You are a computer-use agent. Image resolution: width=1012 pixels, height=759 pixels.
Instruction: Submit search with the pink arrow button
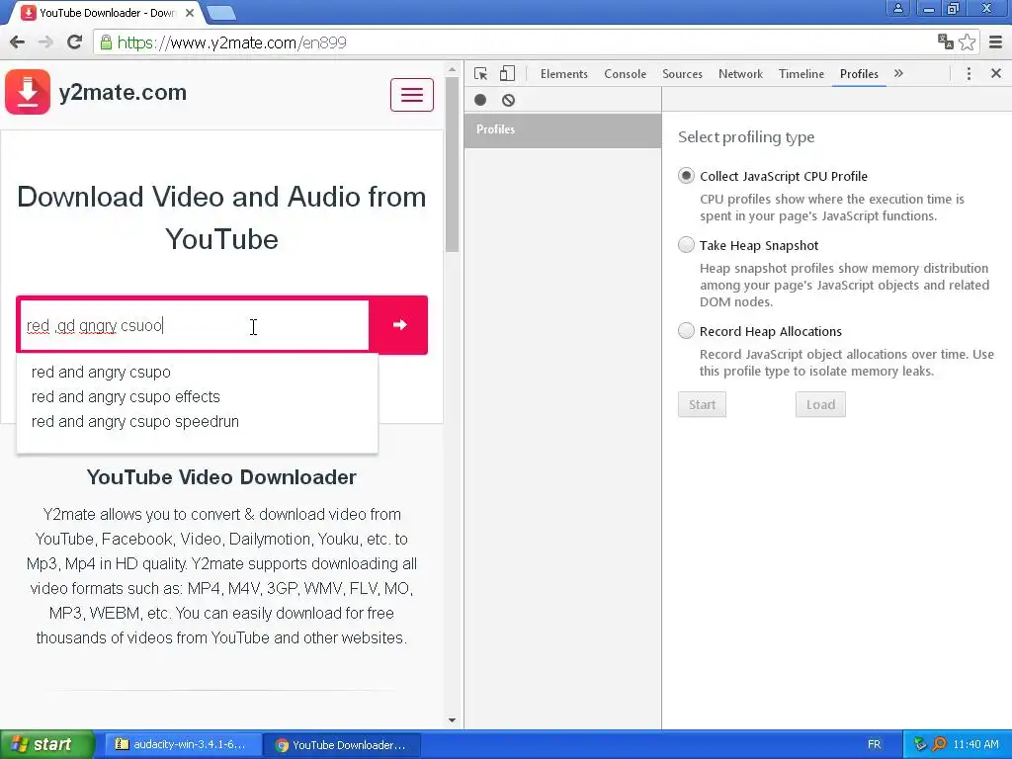click(399, 324)
